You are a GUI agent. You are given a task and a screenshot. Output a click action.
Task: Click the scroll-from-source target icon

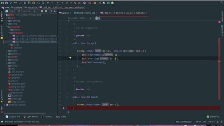pyautogui.click(x=42, y=11)
